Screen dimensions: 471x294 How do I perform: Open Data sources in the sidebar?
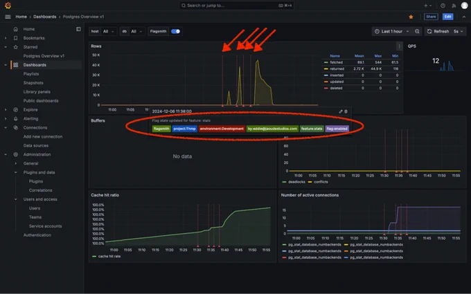(x=36, y=145)
